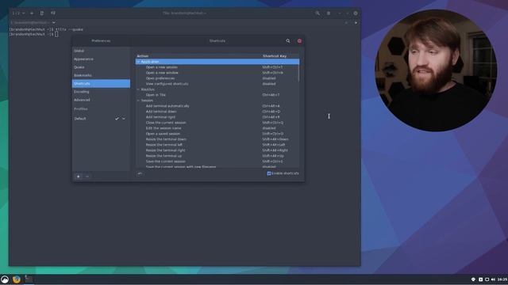
Task: Open the terminal title dropdown arrow
Action: (53, 23)
